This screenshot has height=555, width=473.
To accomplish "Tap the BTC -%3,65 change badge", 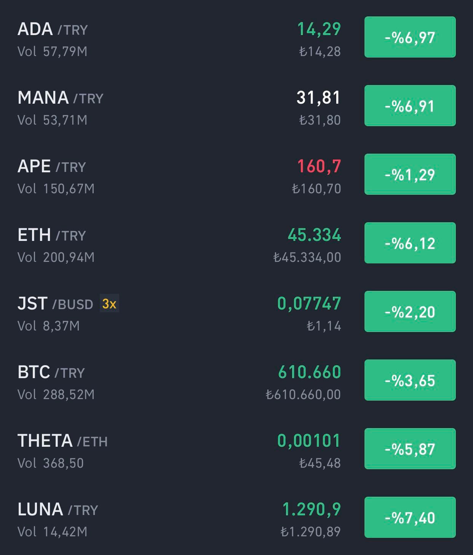I will pyautogui.click(x=410, y=380).
